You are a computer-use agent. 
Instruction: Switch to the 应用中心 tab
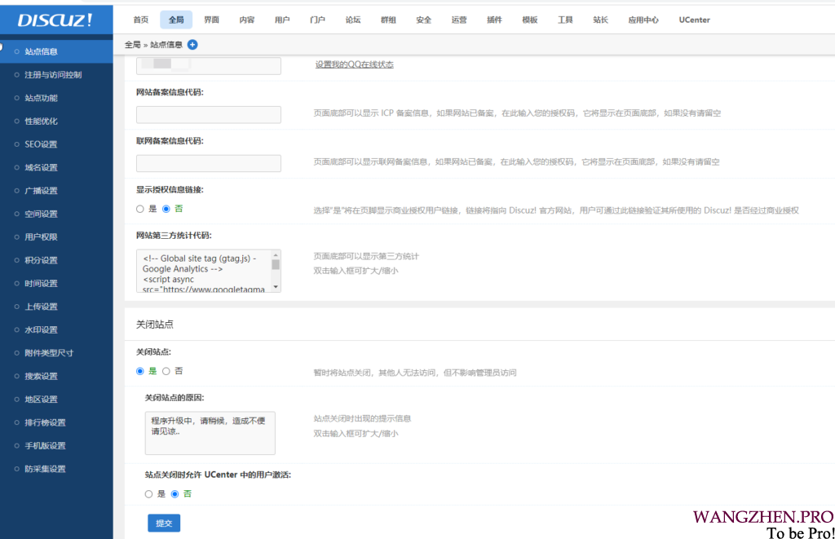643,20
